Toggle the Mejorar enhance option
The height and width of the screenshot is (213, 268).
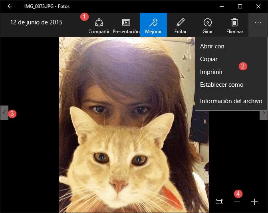tap(153, 25)
